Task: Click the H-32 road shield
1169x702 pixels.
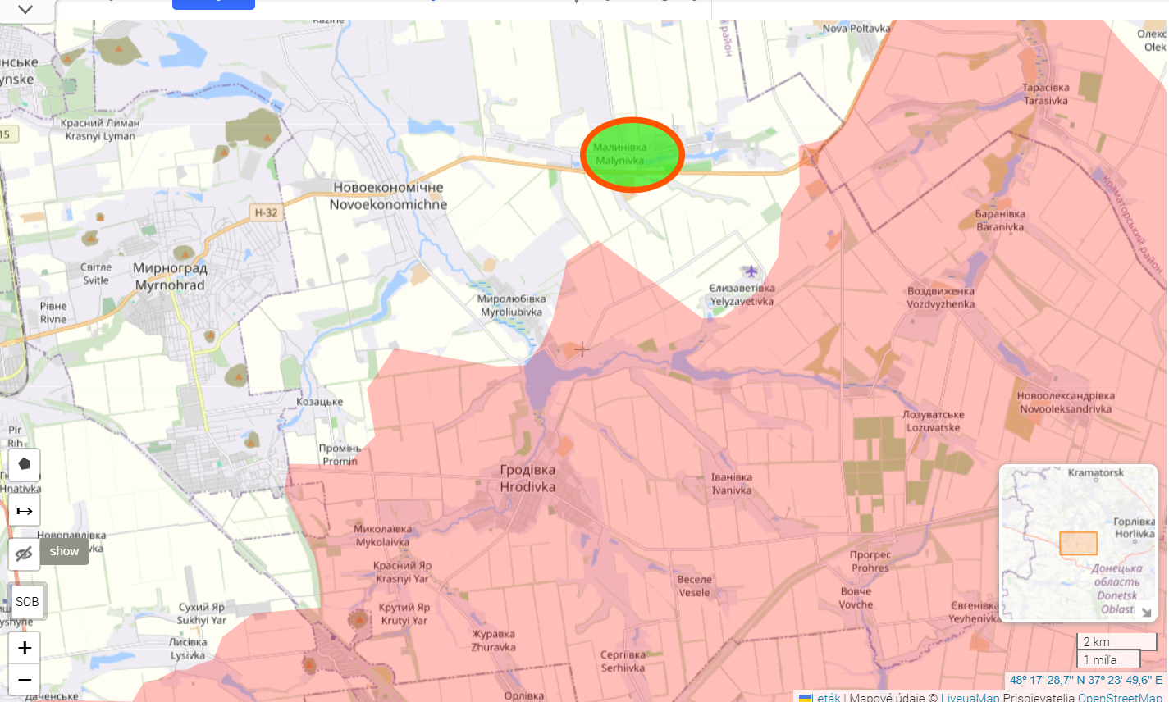Action: [266, 213]
